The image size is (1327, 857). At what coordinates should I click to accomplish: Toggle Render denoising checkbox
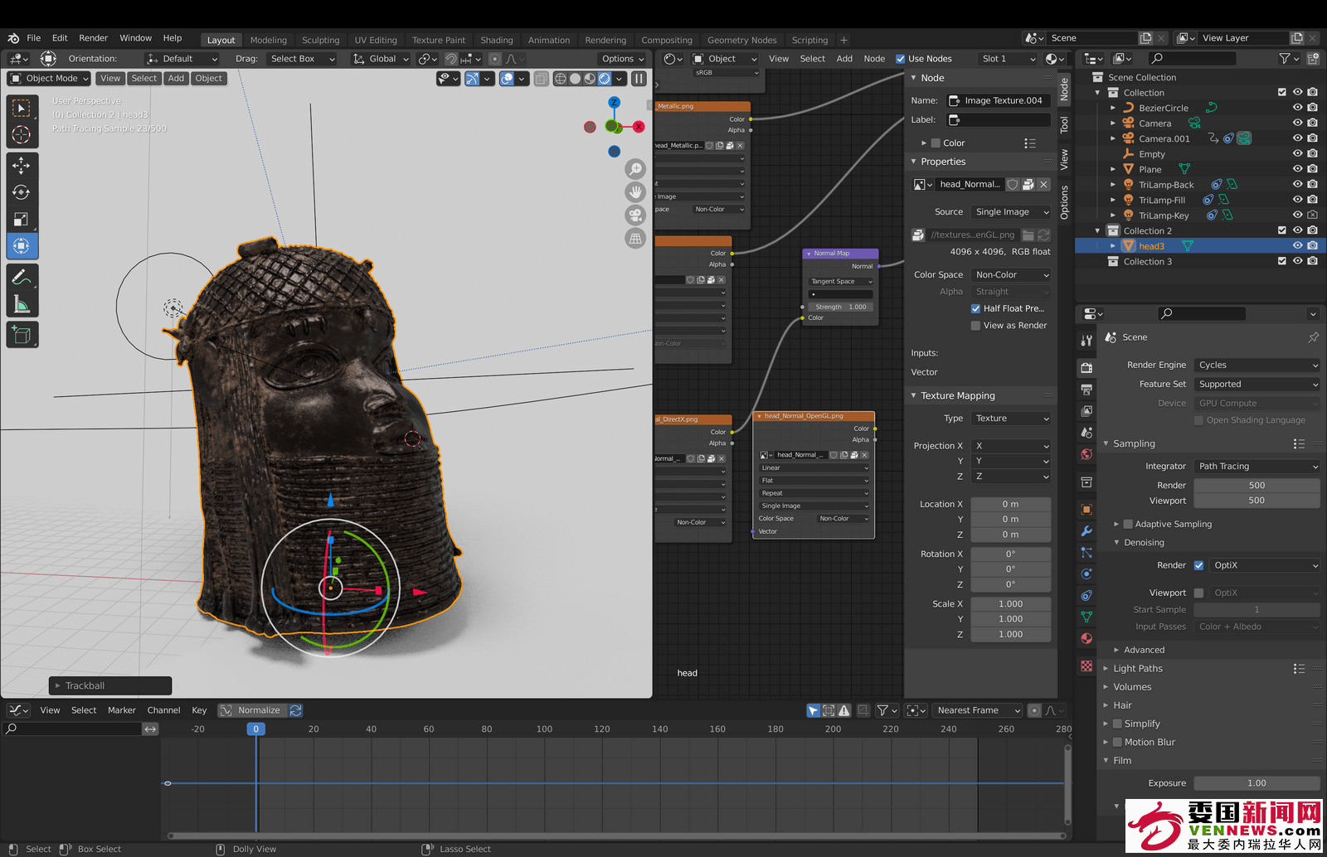[1198, 565]
